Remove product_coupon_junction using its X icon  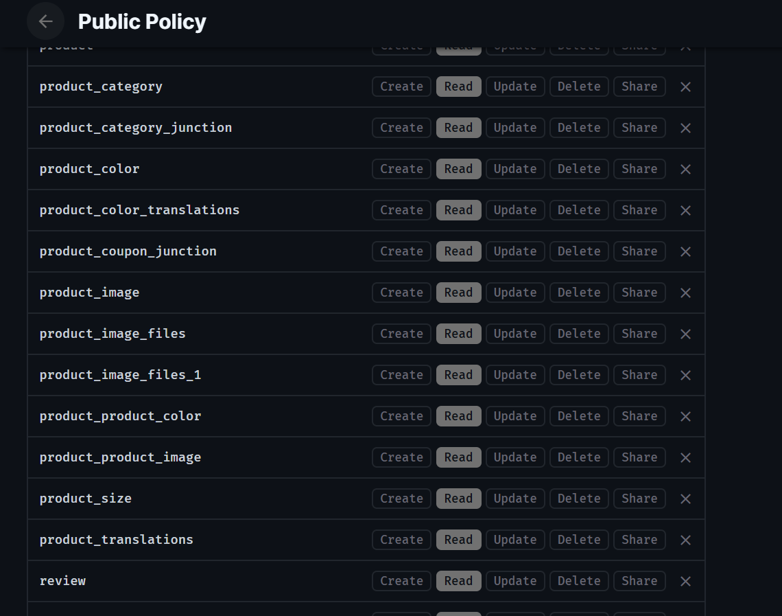(685, 251)
